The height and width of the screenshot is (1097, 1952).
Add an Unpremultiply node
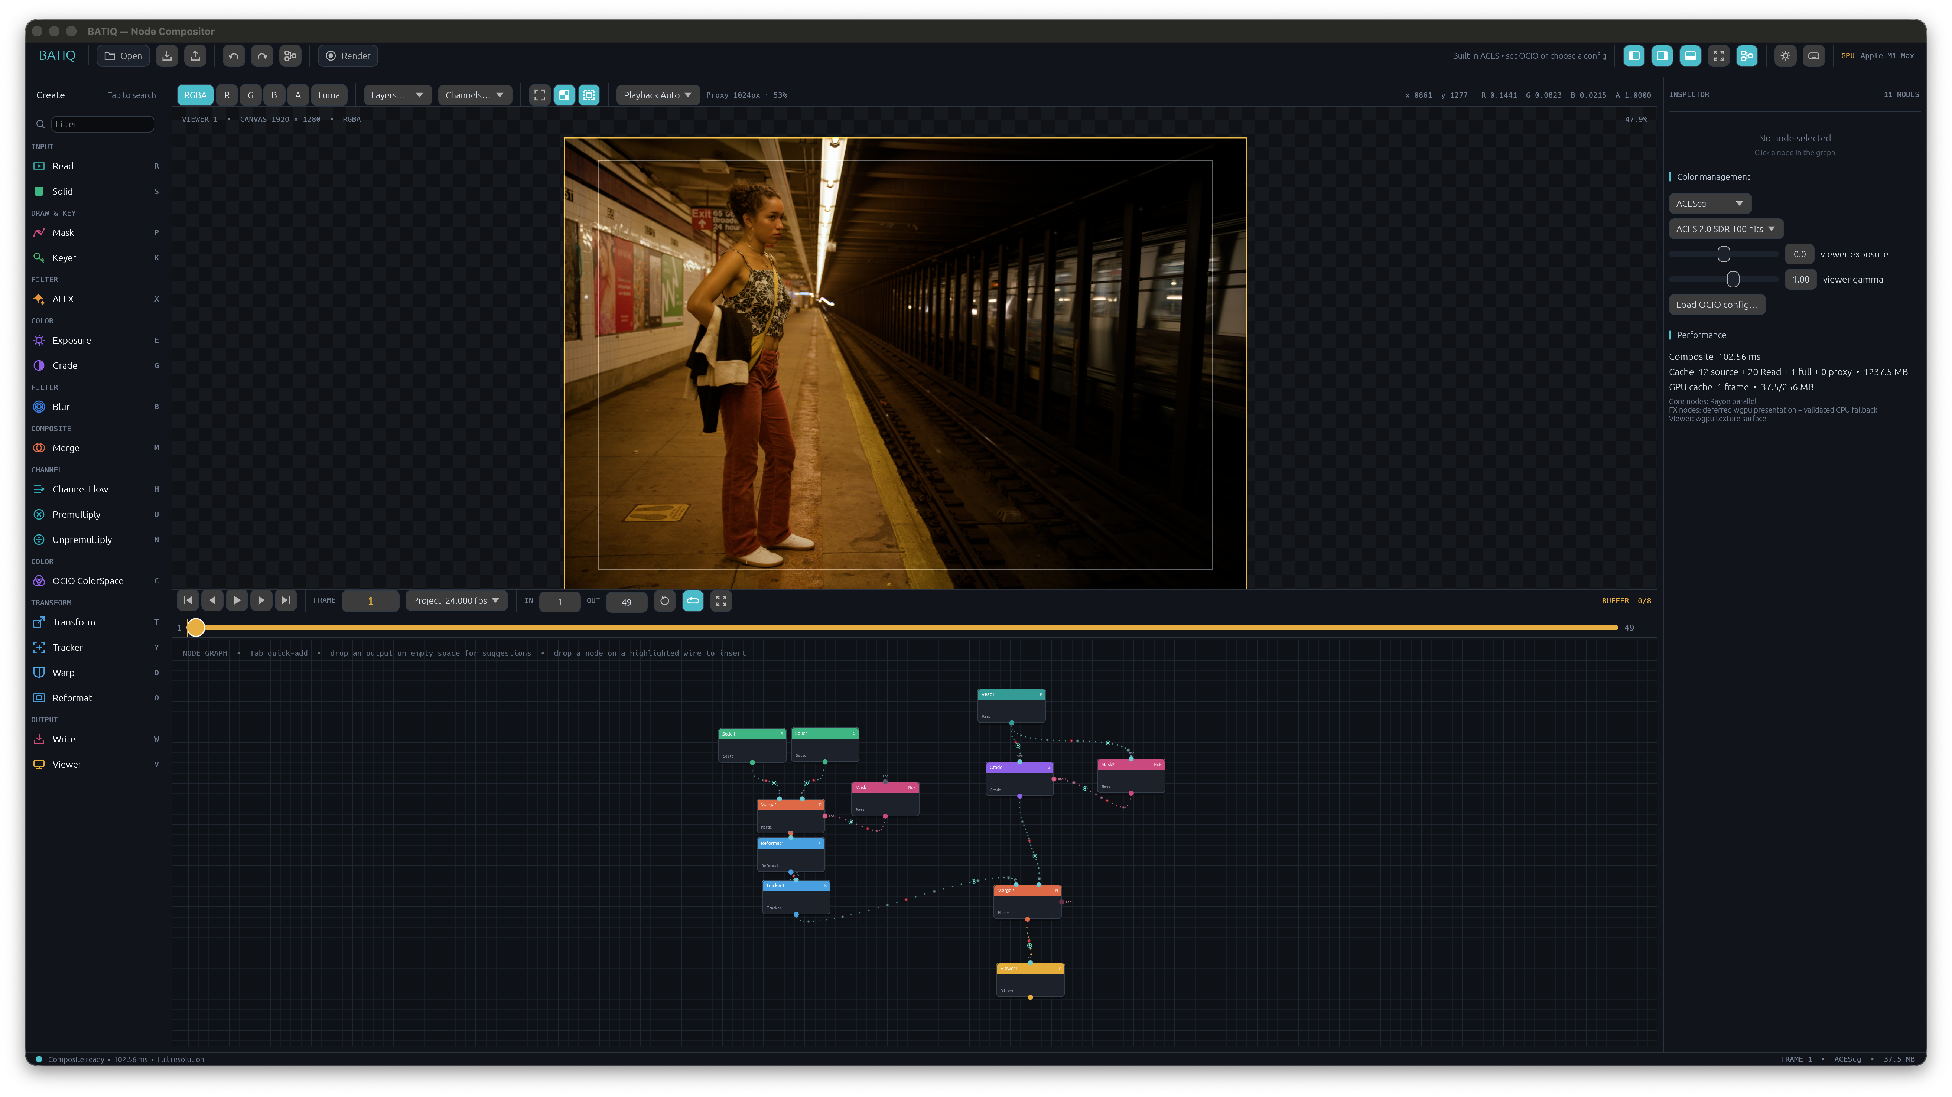pos(95,540)
